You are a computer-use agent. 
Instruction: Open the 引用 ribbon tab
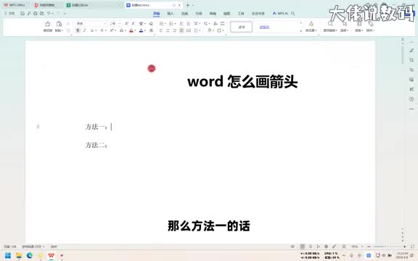tap(199, 13)
